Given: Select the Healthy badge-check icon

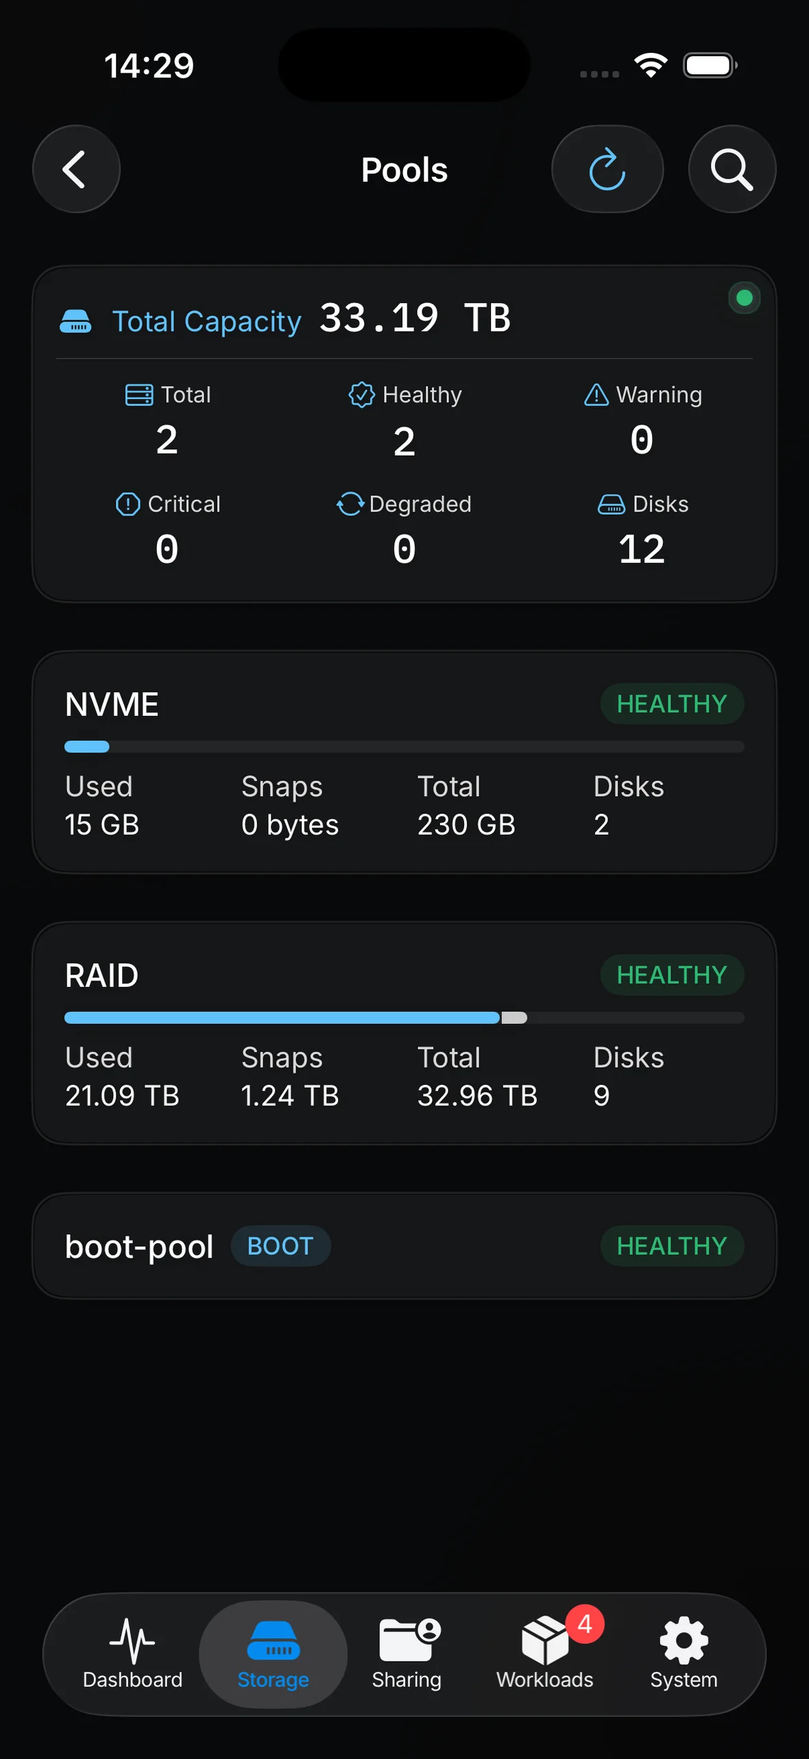Looking at the screenshot, I should tap(361, 394).
